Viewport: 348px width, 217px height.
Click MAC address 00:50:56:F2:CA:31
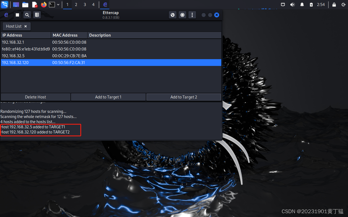coord(69,63)
